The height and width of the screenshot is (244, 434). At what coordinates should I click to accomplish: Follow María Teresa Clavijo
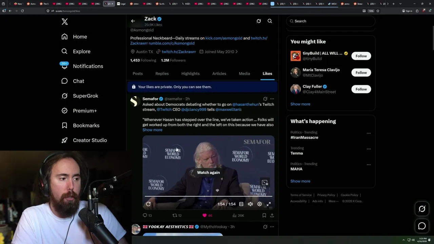point(361,73)
